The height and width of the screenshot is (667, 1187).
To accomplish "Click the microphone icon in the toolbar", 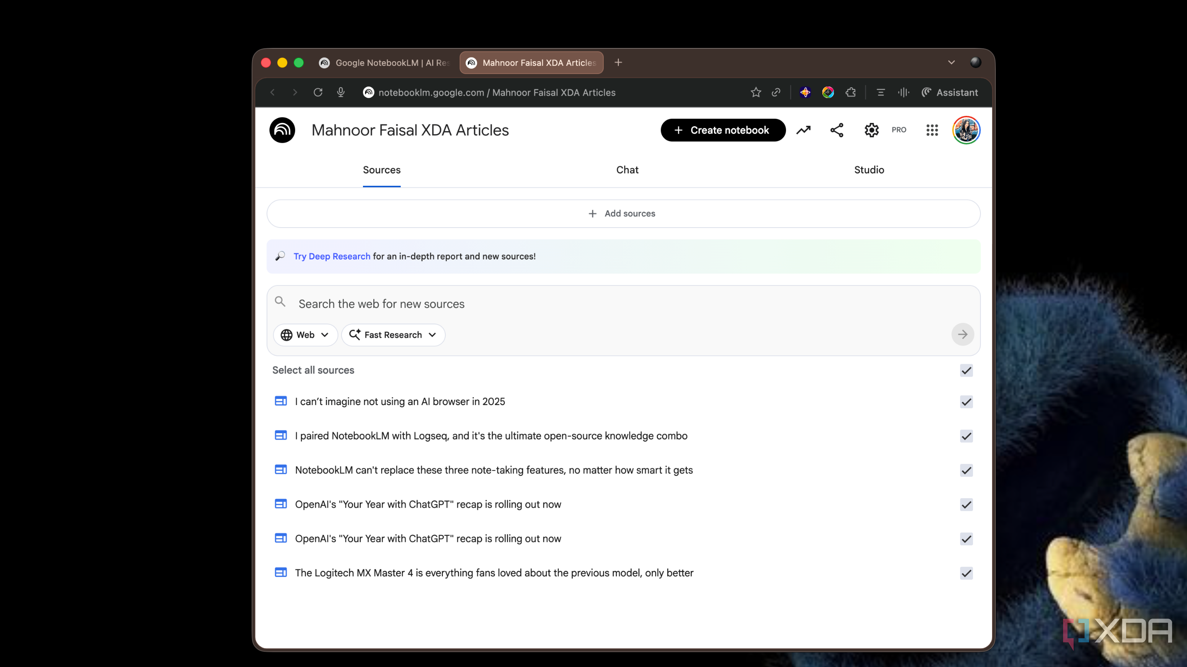I will coord(341,93).
